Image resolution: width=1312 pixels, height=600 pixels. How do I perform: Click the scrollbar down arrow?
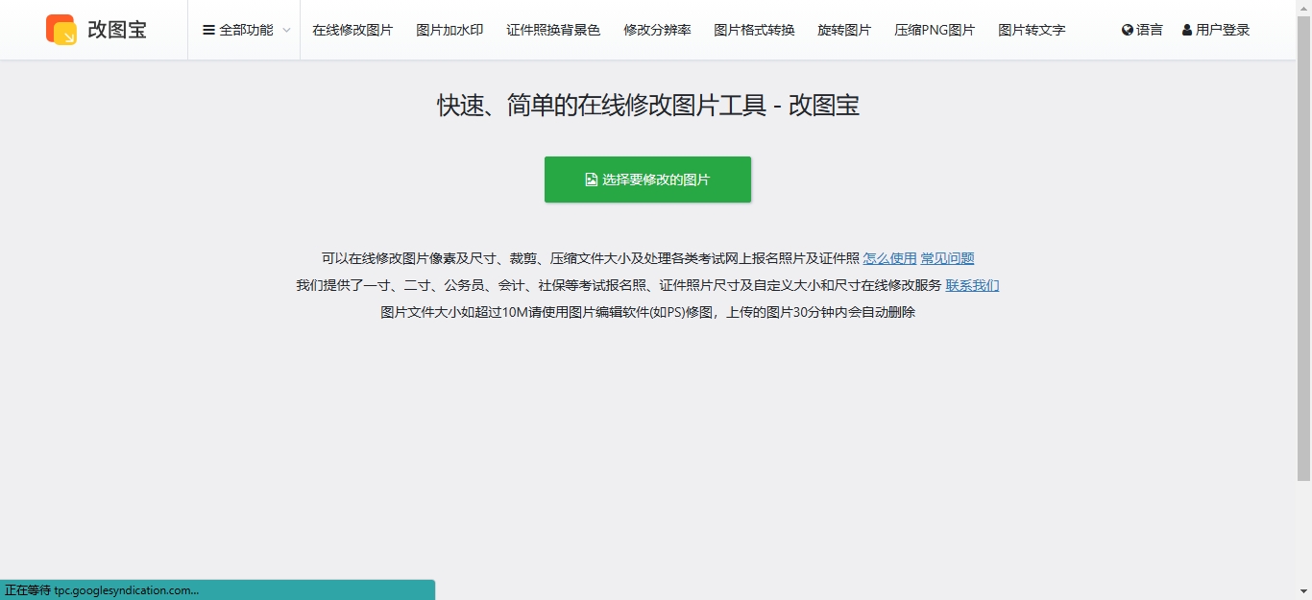[x=1303, y=591]
